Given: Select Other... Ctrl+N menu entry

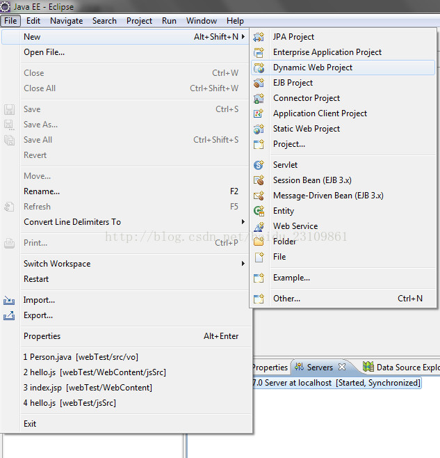Looking at the screenshot, I should 343,299.
